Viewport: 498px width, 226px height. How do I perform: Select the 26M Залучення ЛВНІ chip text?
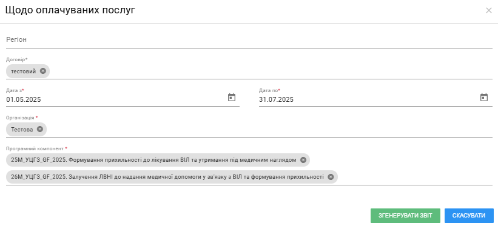(167, 177)
